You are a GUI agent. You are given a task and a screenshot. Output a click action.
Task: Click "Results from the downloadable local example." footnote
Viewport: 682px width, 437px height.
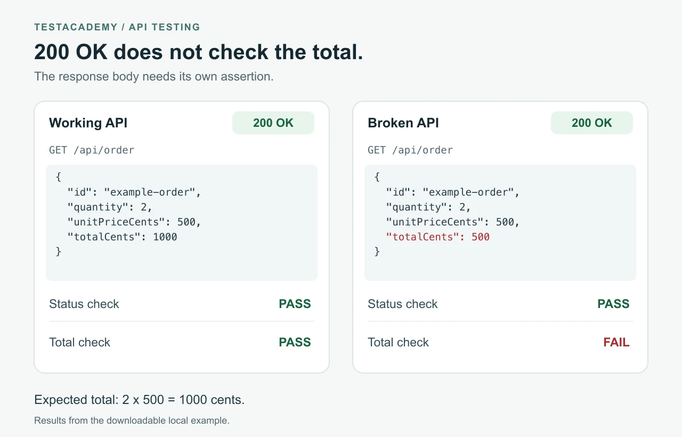tap(132, 420)
